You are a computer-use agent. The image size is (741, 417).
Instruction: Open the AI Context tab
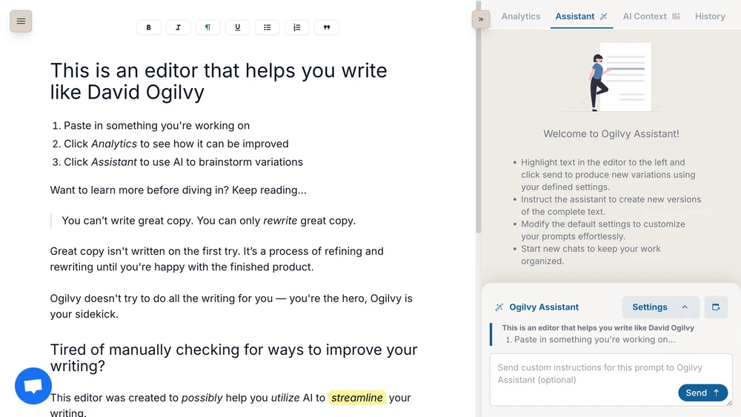(x=651, y=16)
